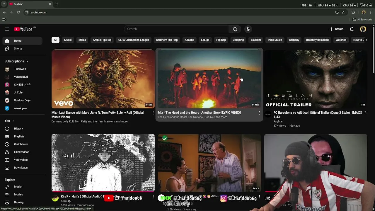Open Liked videos in the sidebar
375x211 pixels.
pyautogui.click(x=23, y=152)
